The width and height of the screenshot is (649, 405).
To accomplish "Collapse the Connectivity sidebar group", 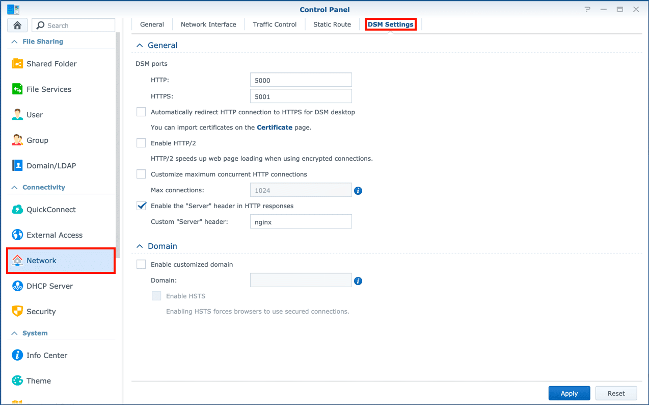I will 14,188.
